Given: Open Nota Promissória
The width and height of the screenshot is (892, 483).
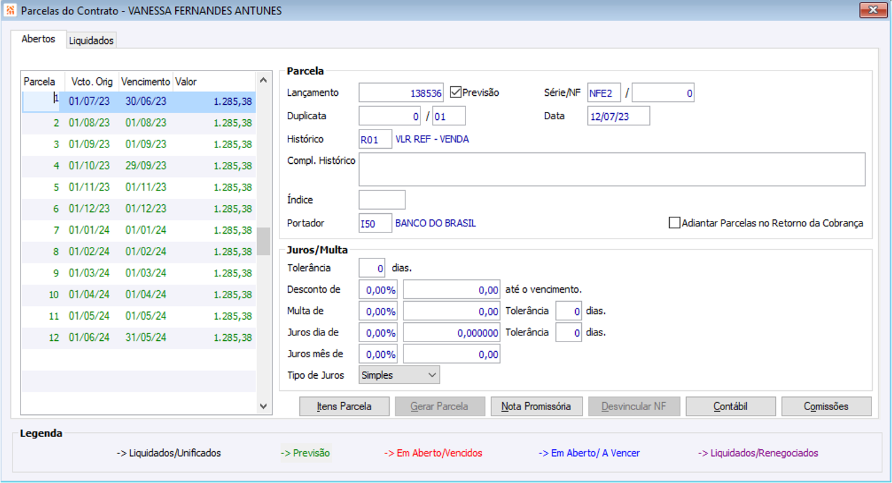Looking at the screenshot, I should point(536,407).
